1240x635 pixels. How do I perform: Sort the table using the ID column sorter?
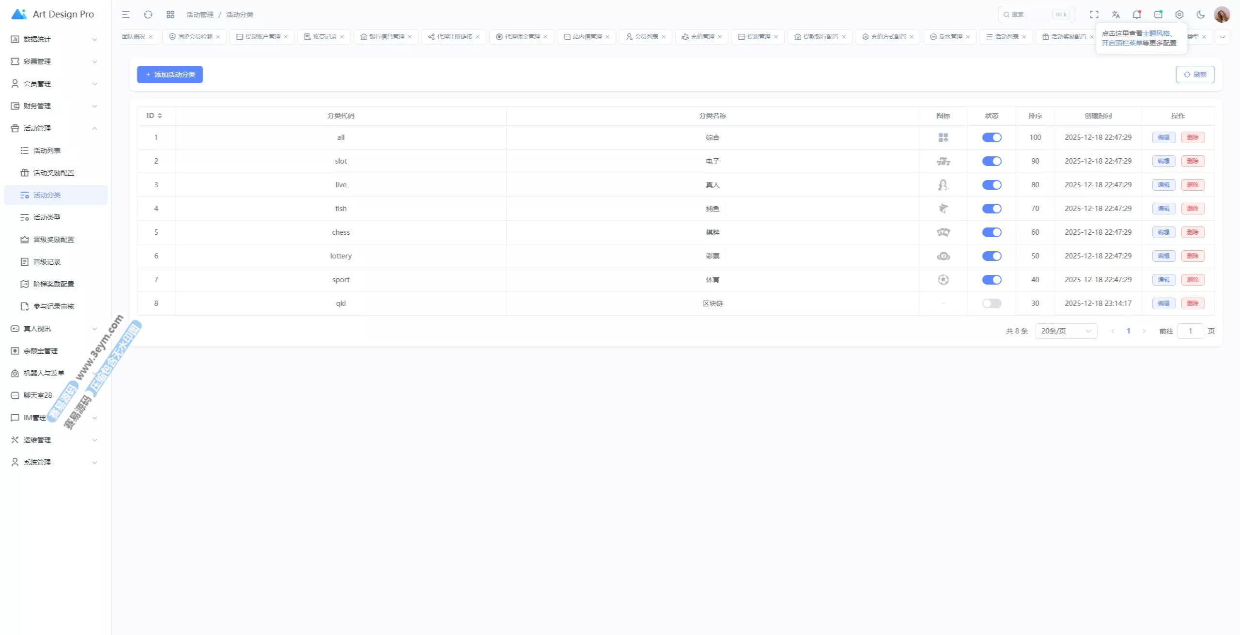159,116
